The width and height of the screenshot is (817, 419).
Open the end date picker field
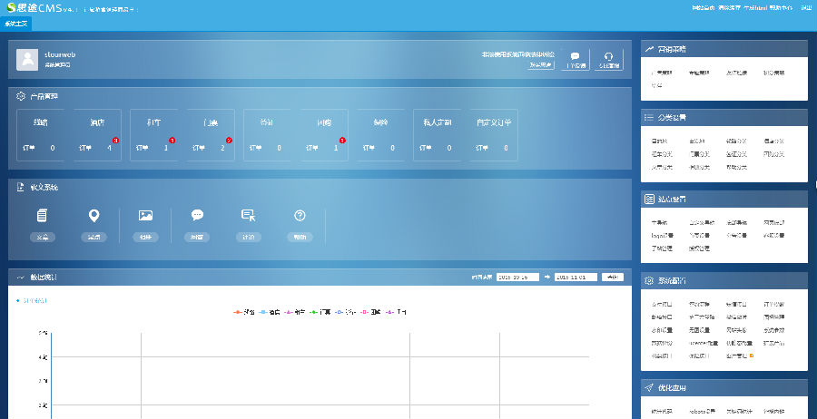tap(575, 277)
